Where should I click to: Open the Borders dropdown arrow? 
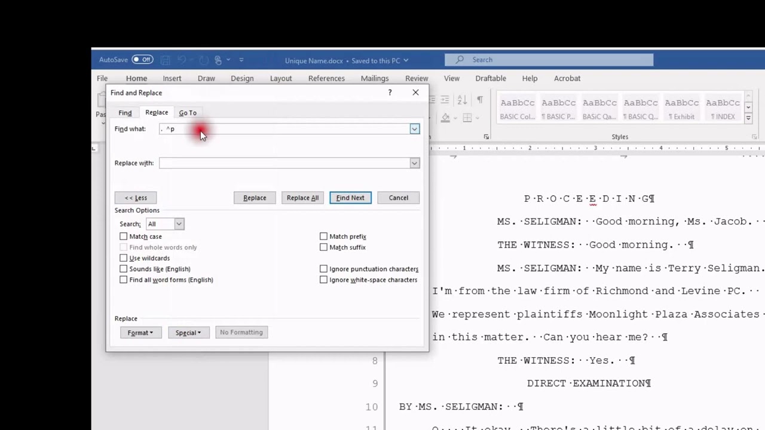pyautogui.click(x=478, y=118)
